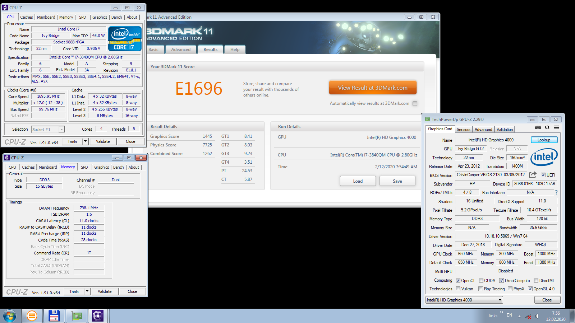Click the top CPU-Z window title icon

coord(5,7)
